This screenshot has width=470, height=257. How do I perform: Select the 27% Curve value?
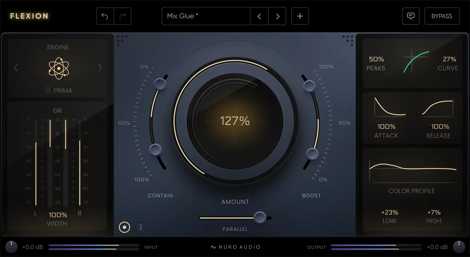[449, 59]
